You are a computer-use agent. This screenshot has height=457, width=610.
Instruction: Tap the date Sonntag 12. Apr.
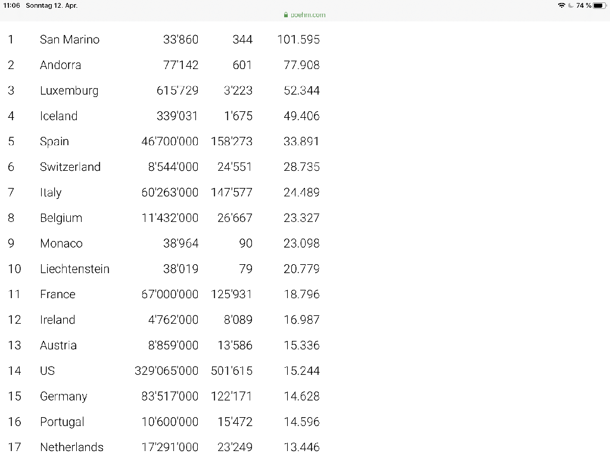pyautogui.click(x=51, y=5)
